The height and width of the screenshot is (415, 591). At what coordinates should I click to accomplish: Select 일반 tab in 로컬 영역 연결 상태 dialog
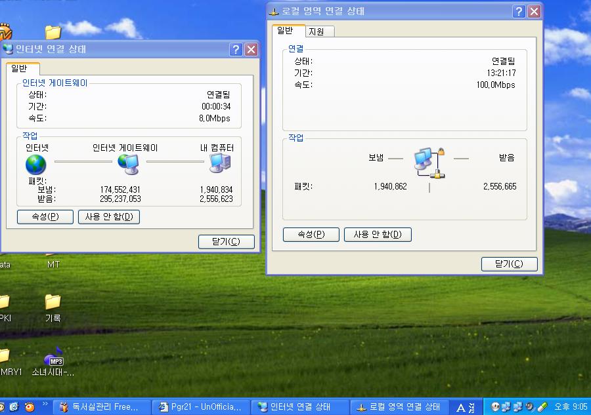pos(288,30)
